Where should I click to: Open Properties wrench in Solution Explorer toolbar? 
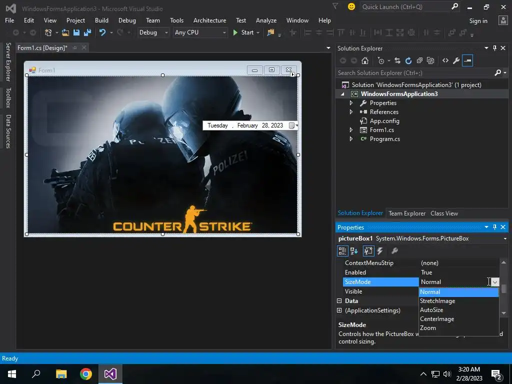pyautogui.click(x=456, y=60)
